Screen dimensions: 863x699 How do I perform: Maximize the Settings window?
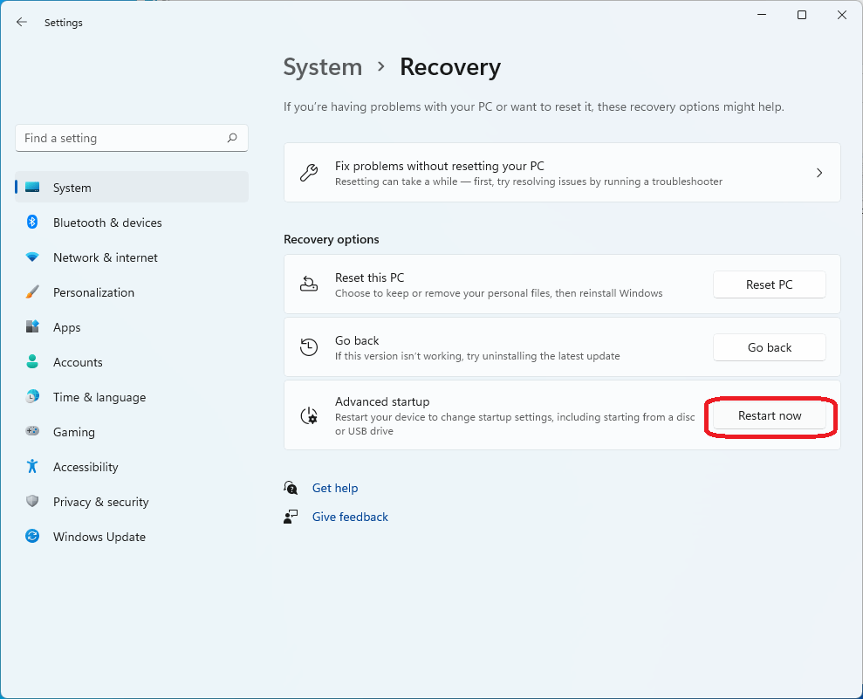[x=802, y=15]
